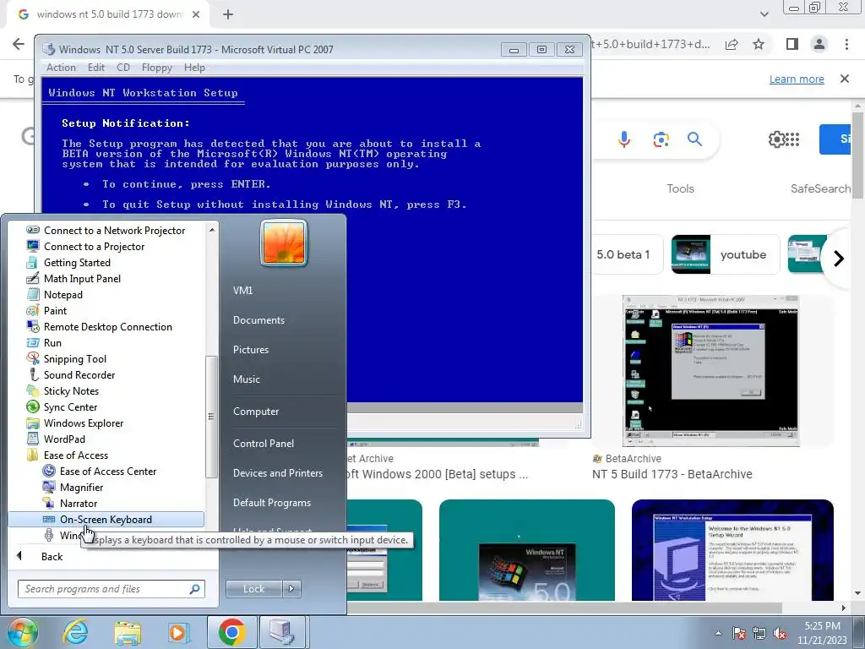Open Ease of Access Center

tap(106, 472)
